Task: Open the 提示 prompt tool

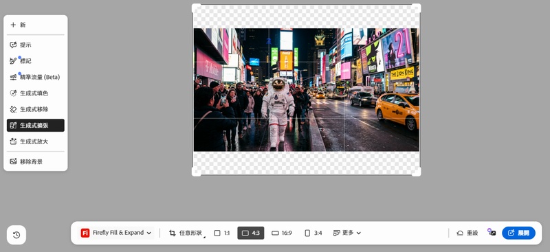Action: [x=36, y=45]
